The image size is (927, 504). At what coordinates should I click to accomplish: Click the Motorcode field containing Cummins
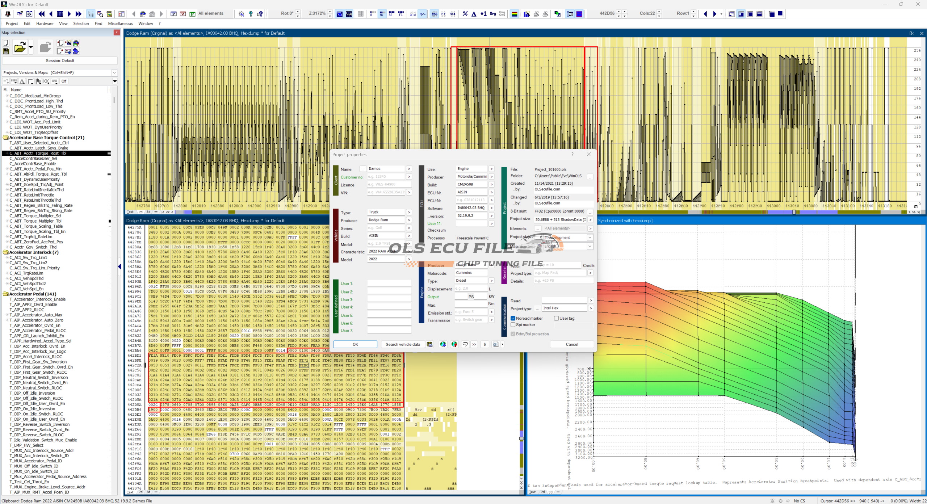coord(470,273)
